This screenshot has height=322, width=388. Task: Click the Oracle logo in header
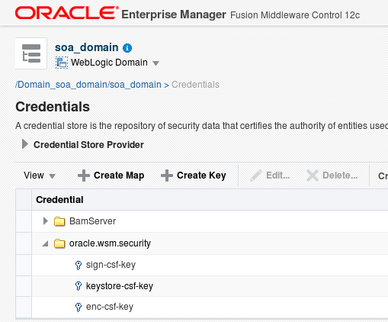tap(67, 13)
